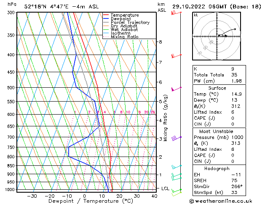Click the magenta wind barb at 500 hPa

177,89
